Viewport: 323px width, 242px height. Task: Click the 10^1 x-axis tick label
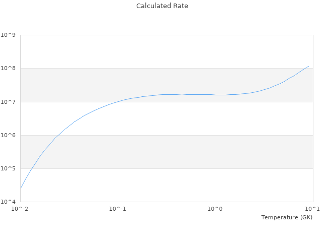click(313, 209)
